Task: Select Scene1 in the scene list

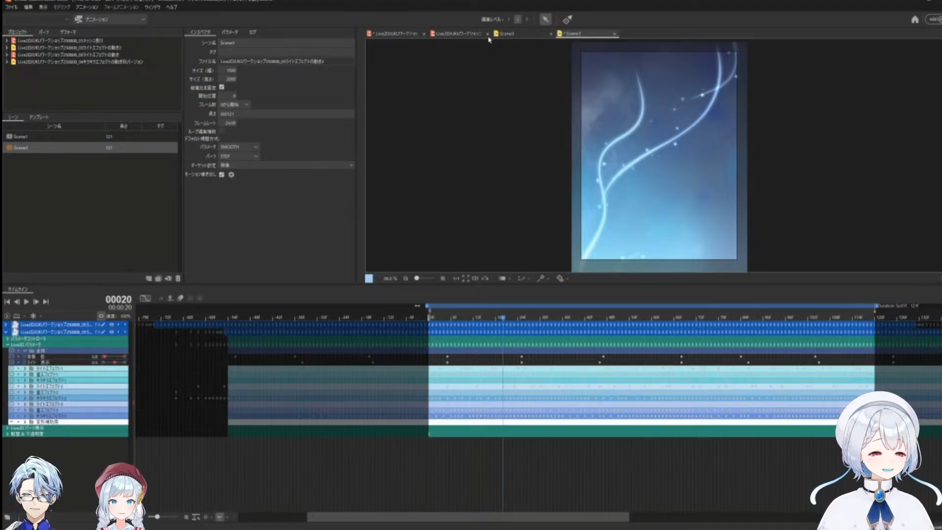Action: pos(21,136)
